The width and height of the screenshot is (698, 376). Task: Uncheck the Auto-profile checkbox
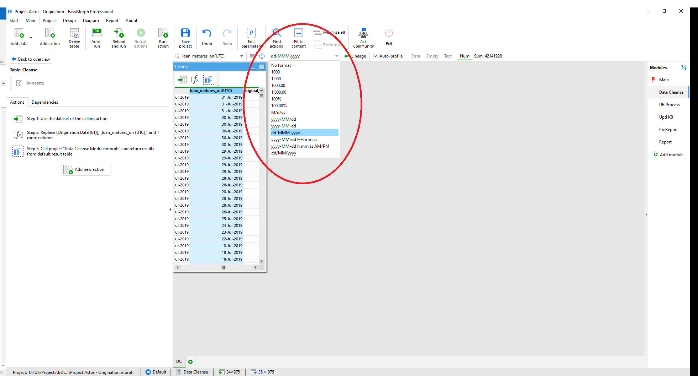point(376,56)
